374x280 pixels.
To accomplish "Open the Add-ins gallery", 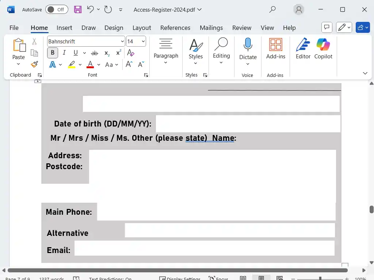I will (275, 48).
